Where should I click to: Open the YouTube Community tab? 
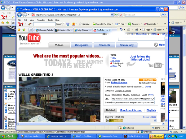126,45
